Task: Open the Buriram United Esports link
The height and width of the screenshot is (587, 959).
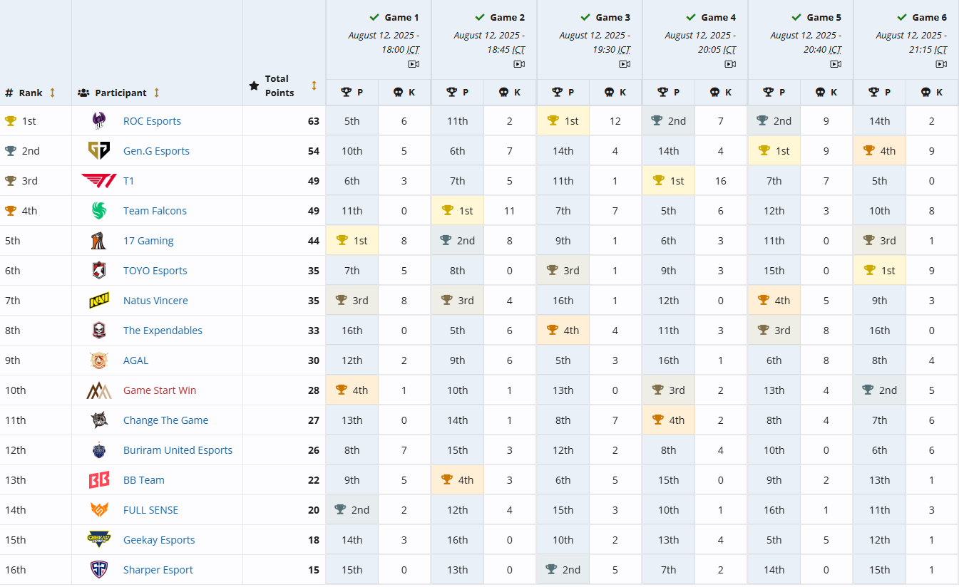Action: point(178,450)
